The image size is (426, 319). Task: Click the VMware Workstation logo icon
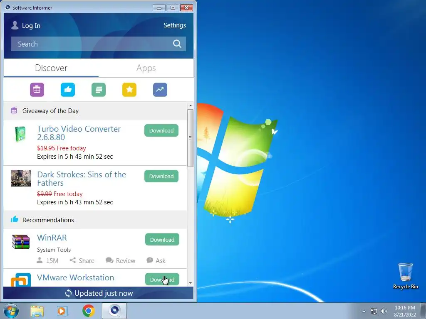(x=21, y=280)
